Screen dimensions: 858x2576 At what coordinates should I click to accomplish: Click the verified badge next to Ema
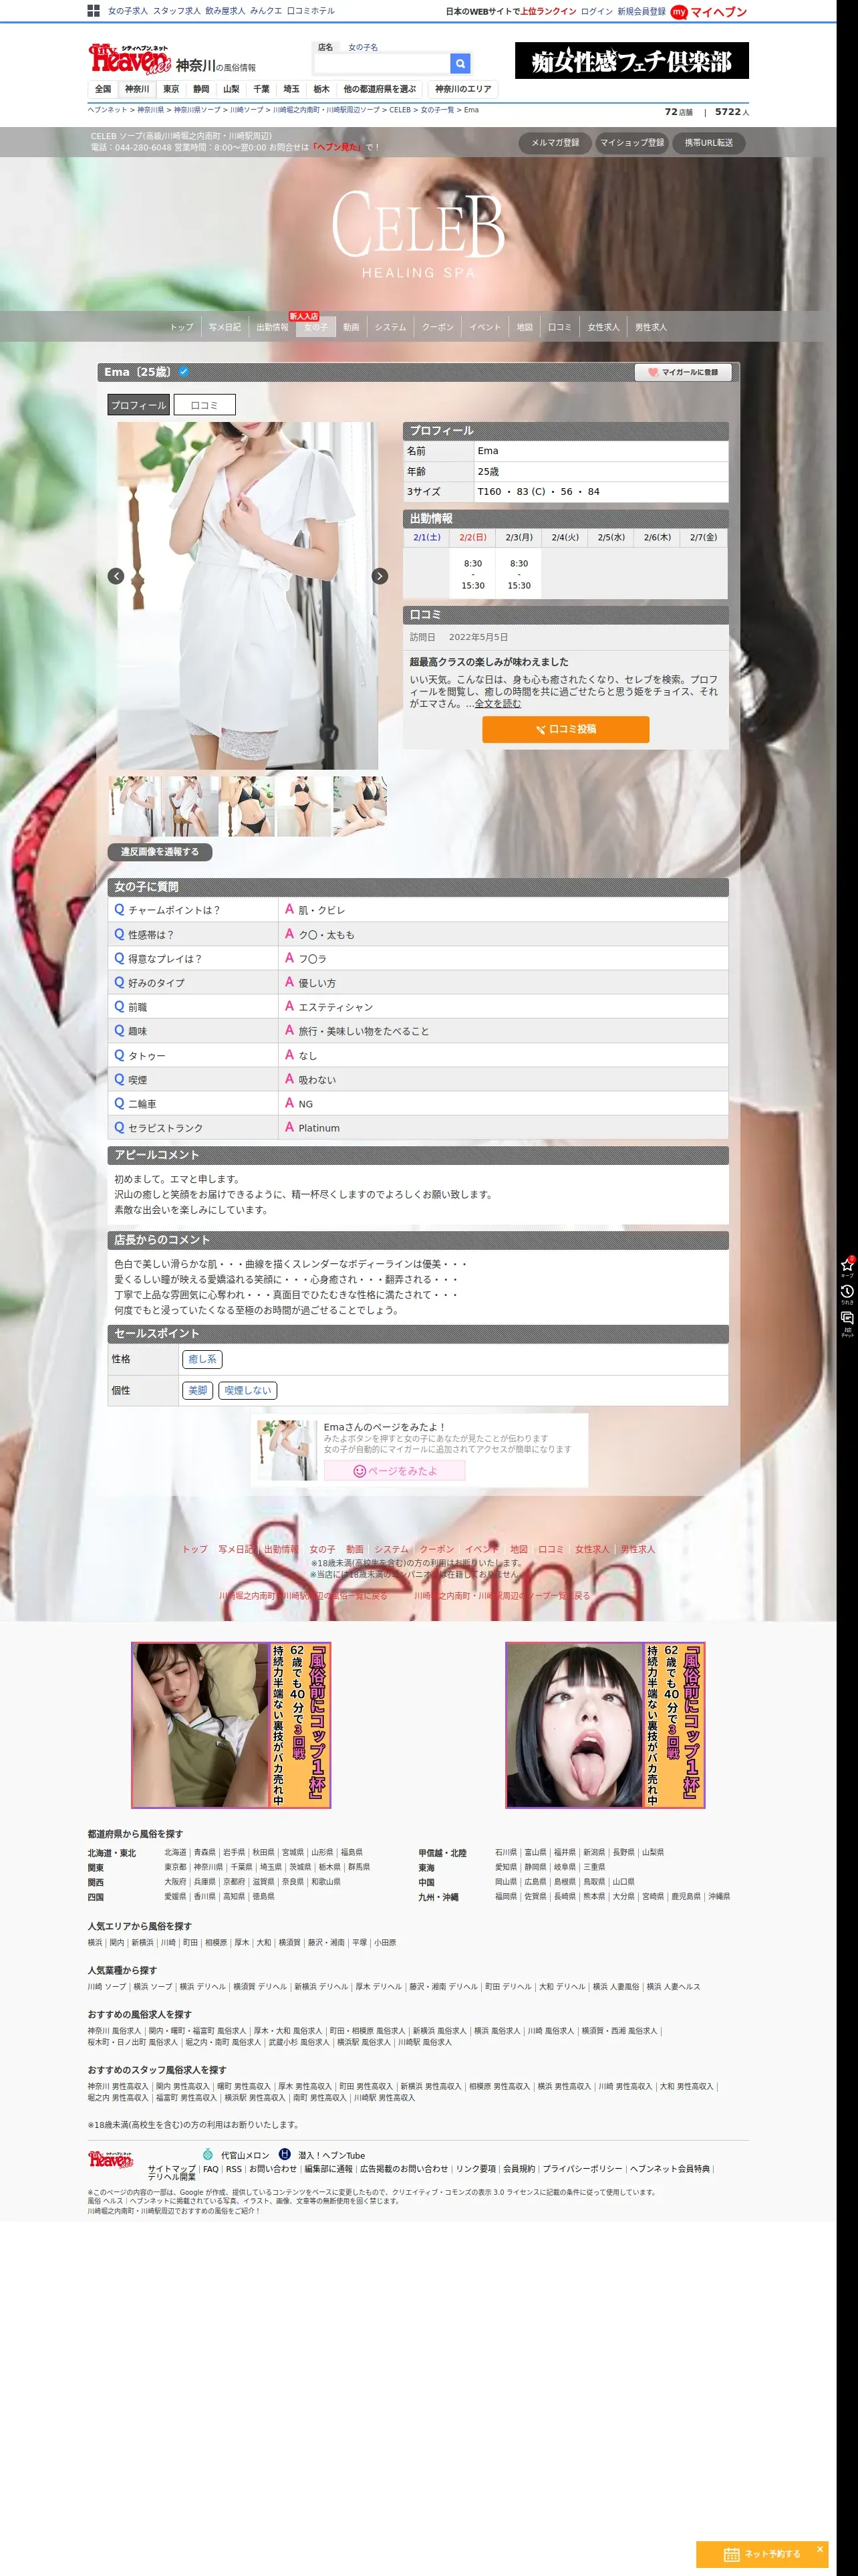[184, 372]
